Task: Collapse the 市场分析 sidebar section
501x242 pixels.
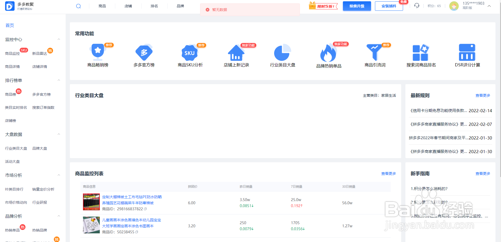Action: pyautogui.click(x=59, y=175)
